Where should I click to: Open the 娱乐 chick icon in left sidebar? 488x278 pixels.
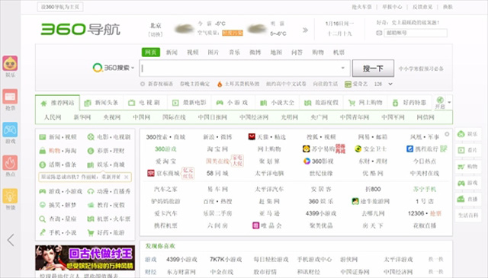tap(10, 63)
